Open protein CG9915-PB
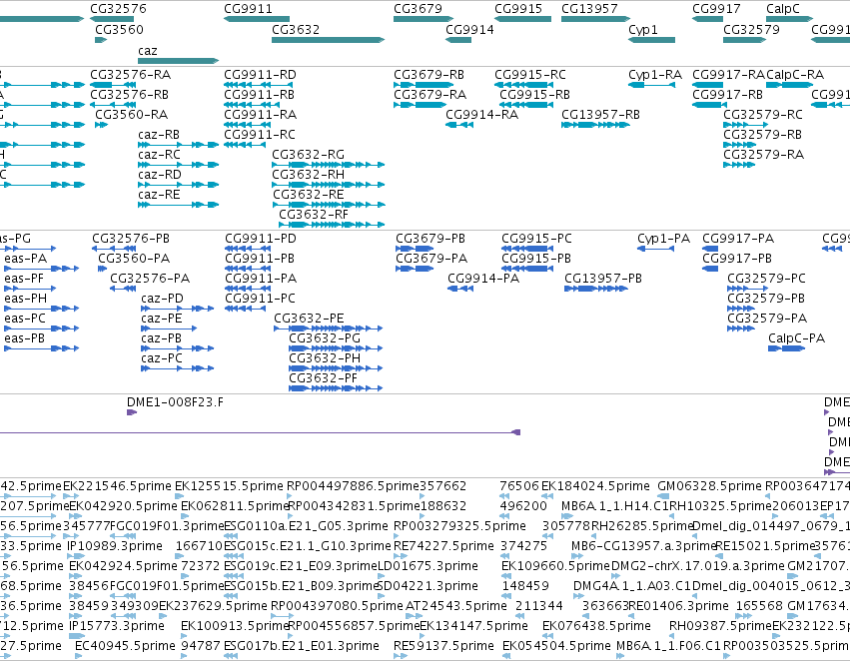The height and width of the screenshot is (661, 850). 536,259
